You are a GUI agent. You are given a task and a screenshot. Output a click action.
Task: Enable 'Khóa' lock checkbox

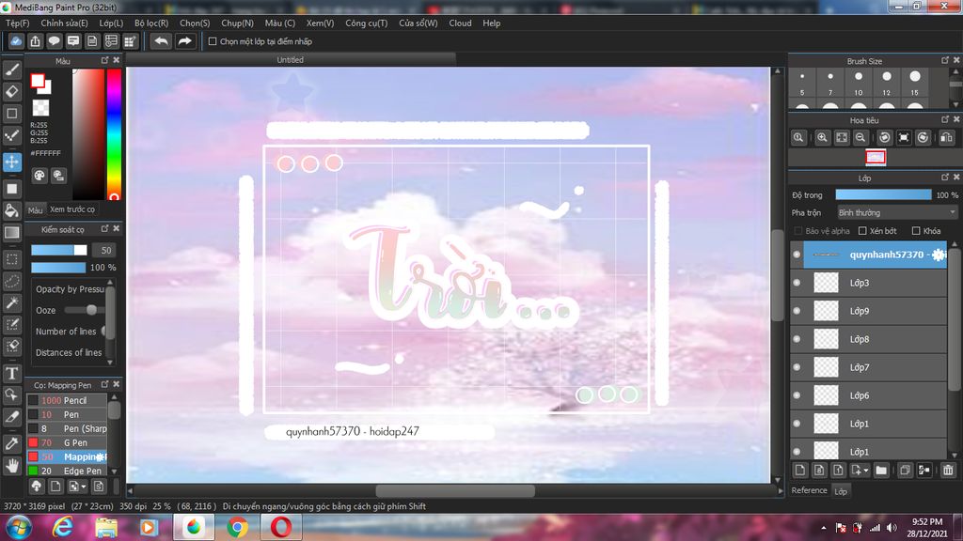coord(916,231)
